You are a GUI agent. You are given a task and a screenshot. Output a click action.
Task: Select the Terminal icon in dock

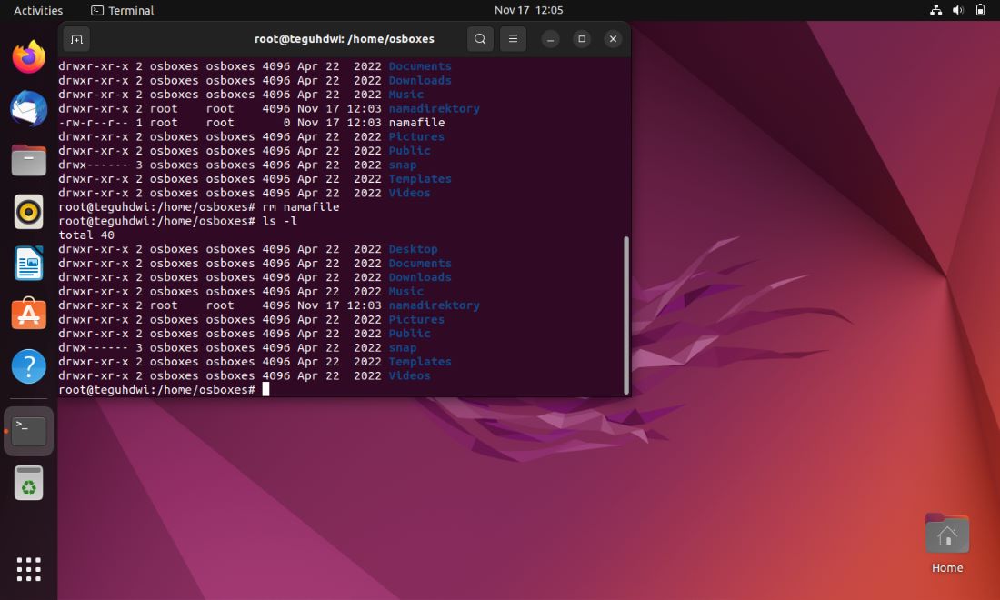point(29,431)
